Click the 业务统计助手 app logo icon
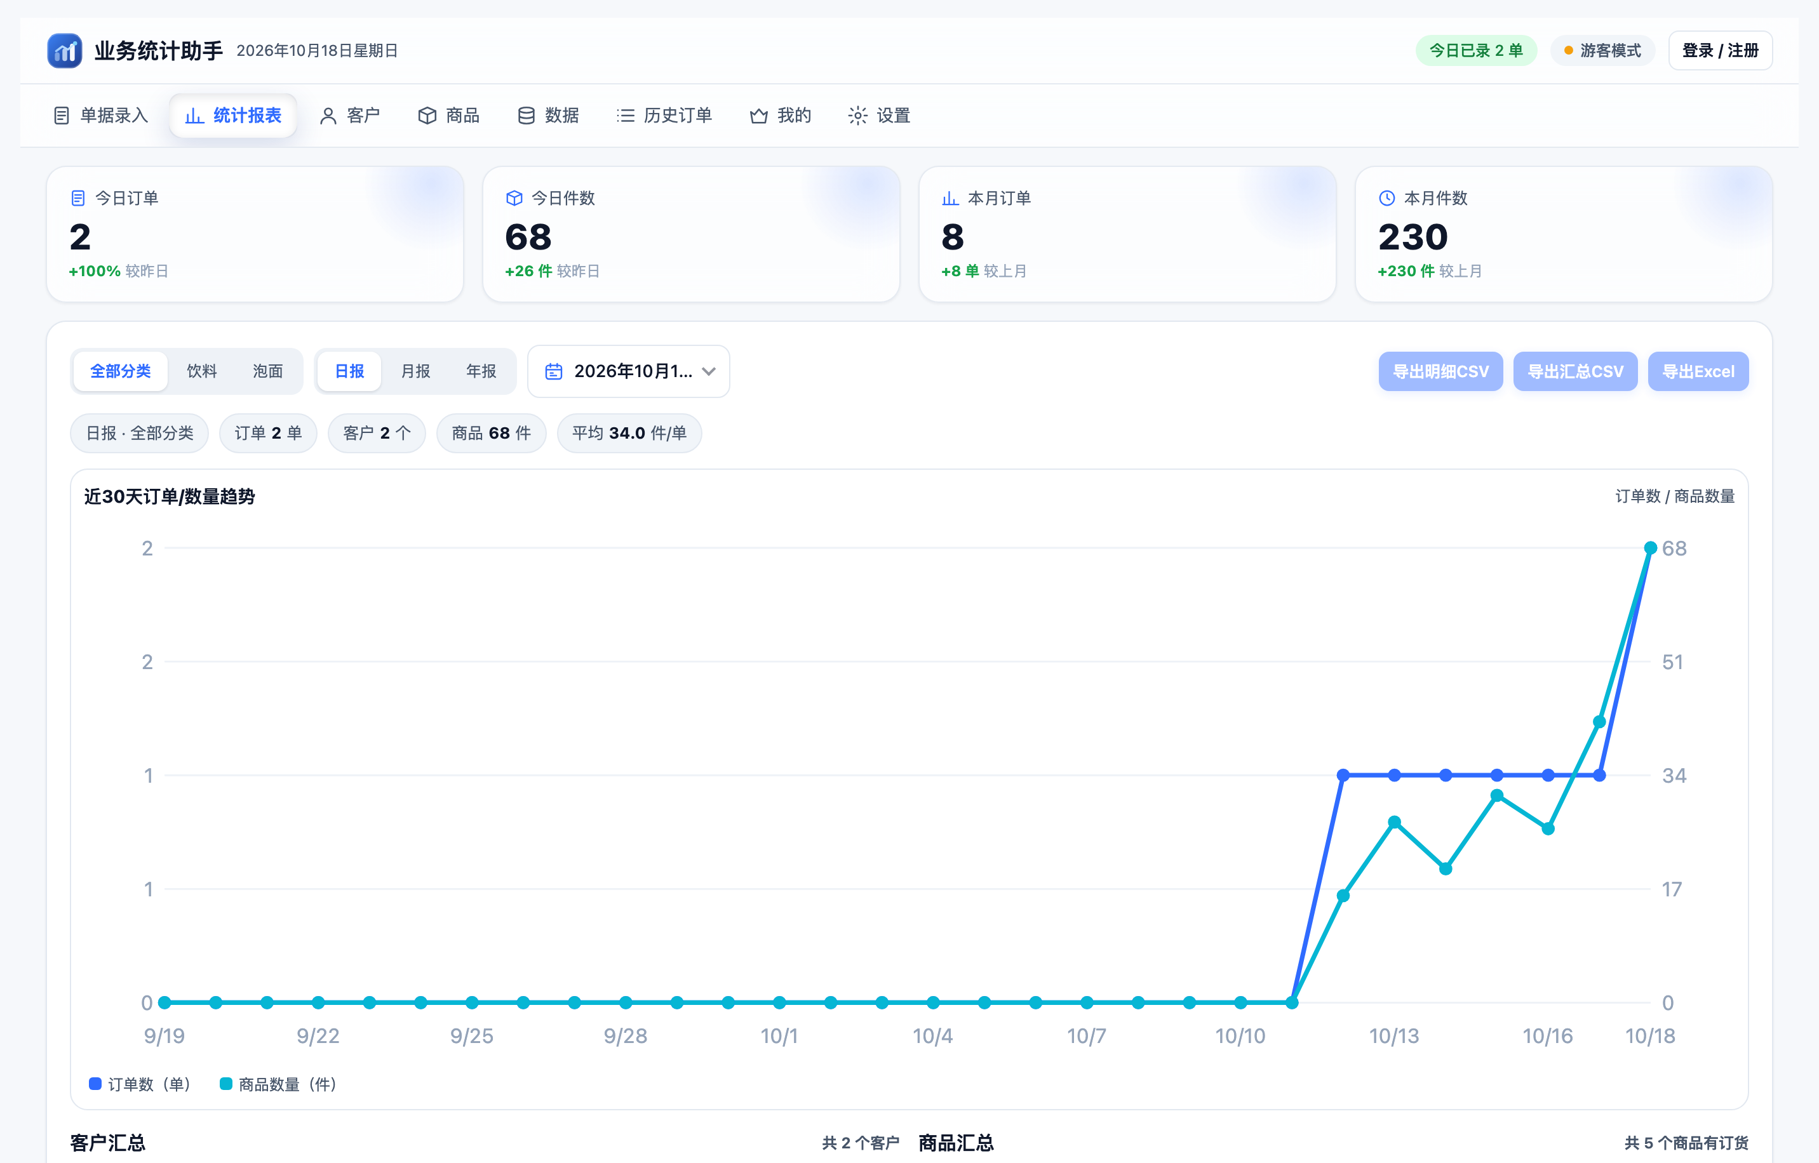1819x1163 pixels. [65, 51]
